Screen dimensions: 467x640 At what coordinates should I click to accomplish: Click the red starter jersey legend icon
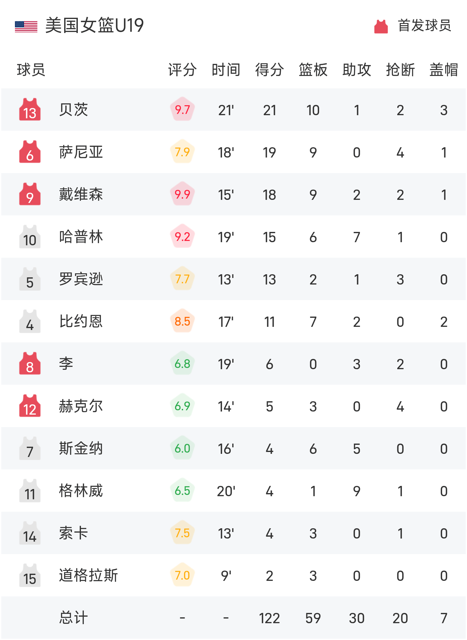point(381,26)
